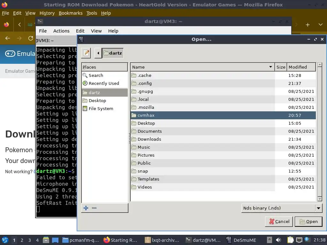Click the taskbar clock 21:38
327x245 pixels.
319,240
